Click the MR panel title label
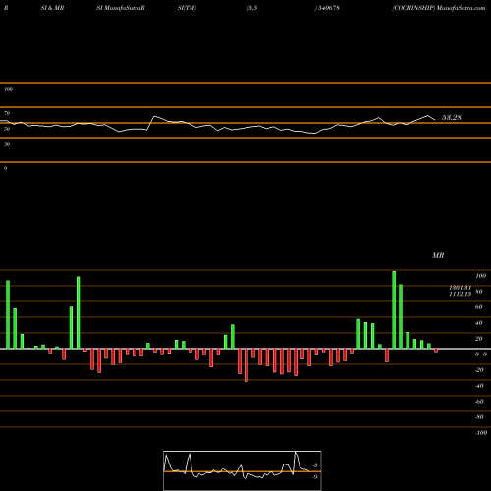Screen dimensions: 491x491 (x=438, y=255)
